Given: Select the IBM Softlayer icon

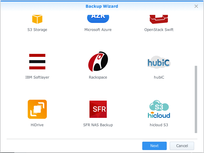Looking at the screenshot, I should tap(37, 62).
